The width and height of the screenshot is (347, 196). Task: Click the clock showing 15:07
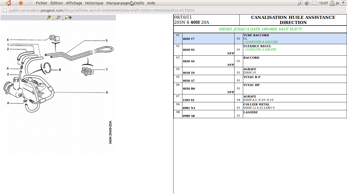tap(323, 3)
